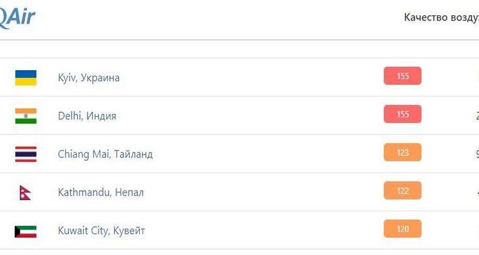Image resolution: width=479 pixels, height=255 pixels.
Task: View Kuwait City, Кувейт details
Action: pyautogui.click(x=101, y=231)
